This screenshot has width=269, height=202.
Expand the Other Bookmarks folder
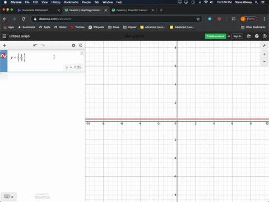tap(253, 27)
